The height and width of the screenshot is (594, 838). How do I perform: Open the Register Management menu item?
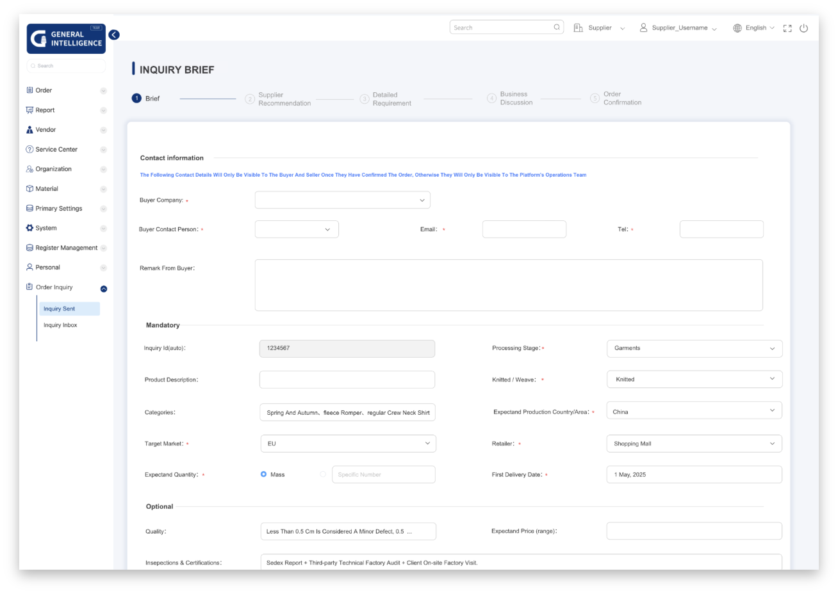[66, 248]
